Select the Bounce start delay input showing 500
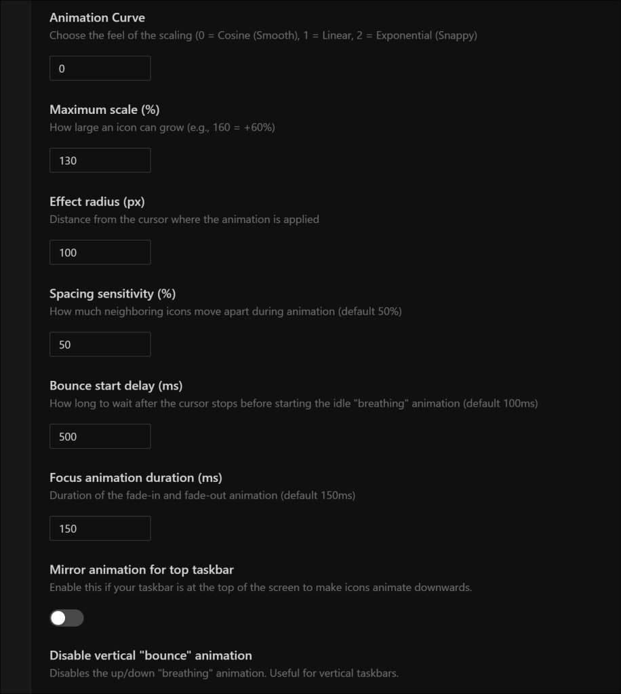The image size is (621, 694). pyautogui.click(x=100, y=436)
